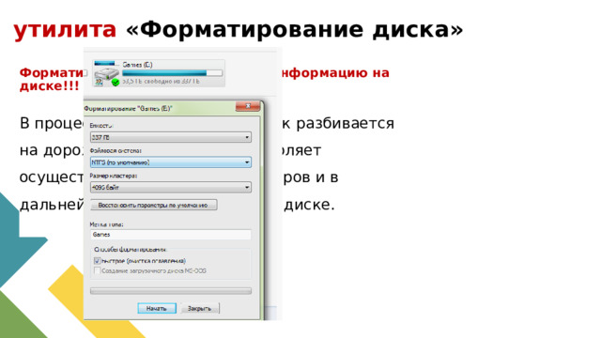Image resolution: width=601 pixels, height=338 pixels.
Task: Toggle the quick format checkbox
Action: coord(97,261)
